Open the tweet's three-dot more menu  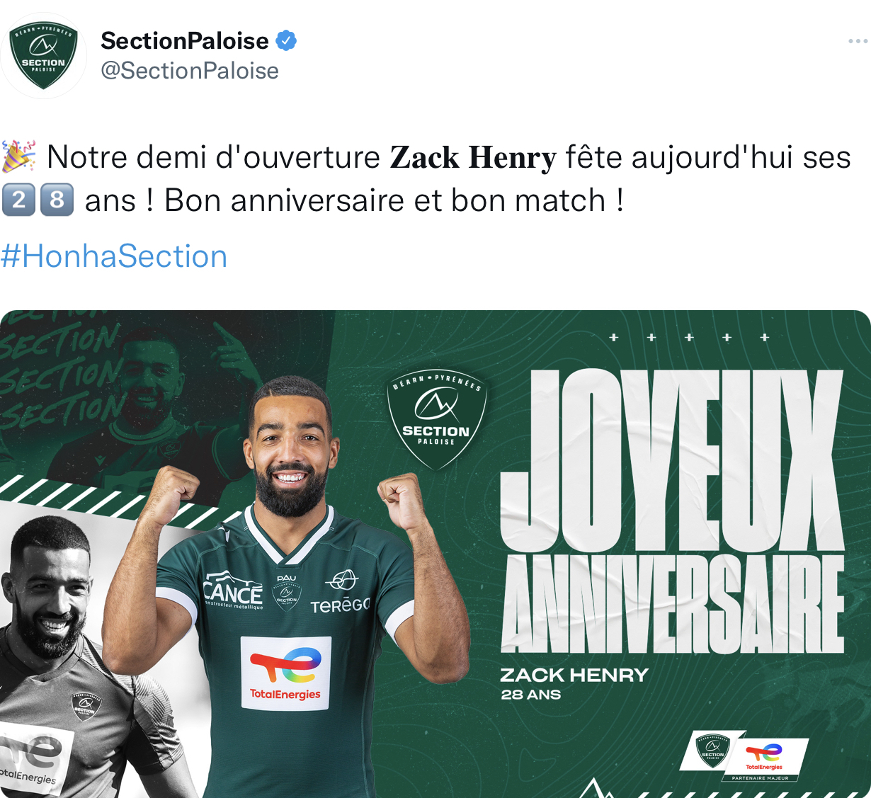(x=858, y=41)
